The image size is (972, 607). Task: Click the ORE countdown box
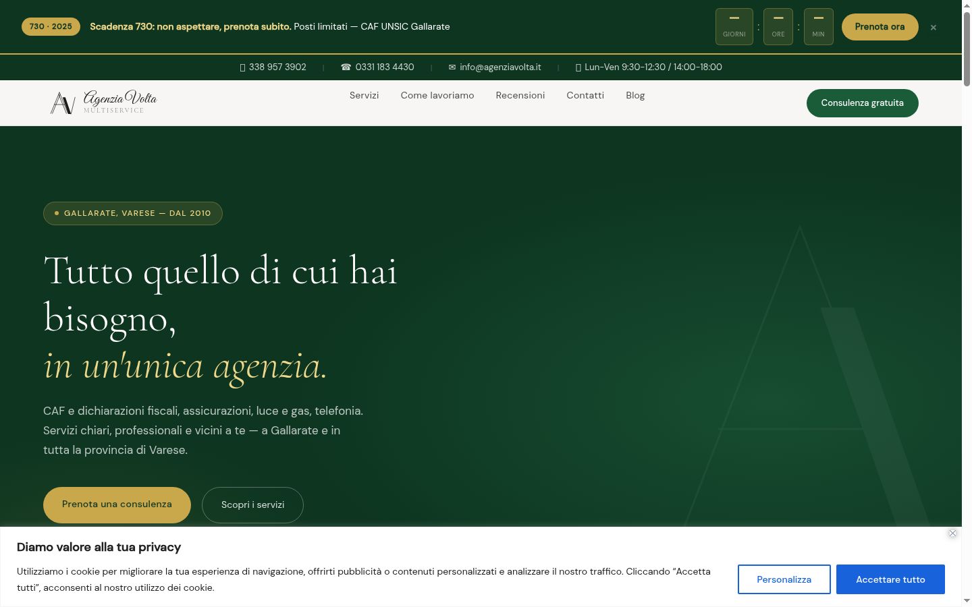coord(778,27)
